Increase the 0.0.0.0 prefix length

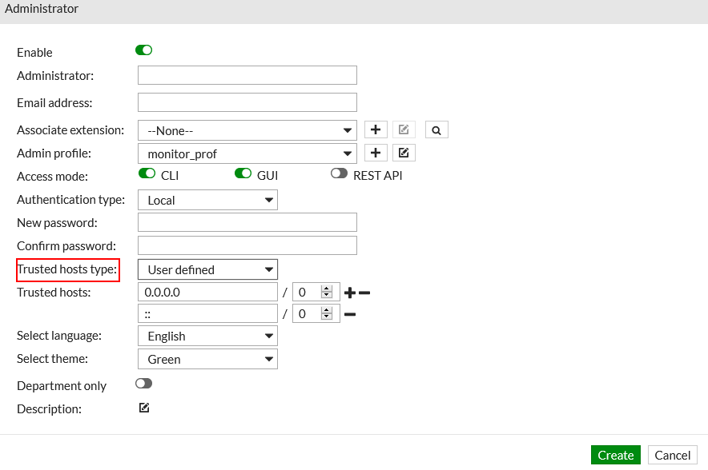tap(326, 289)
